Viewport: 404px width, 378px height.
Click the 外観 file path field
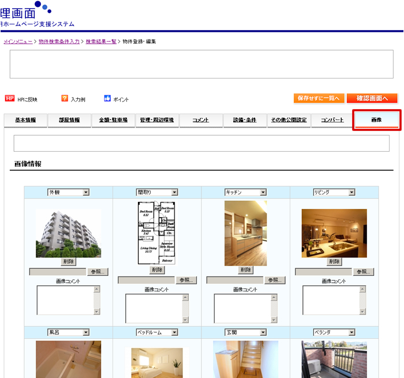(58, 272)
